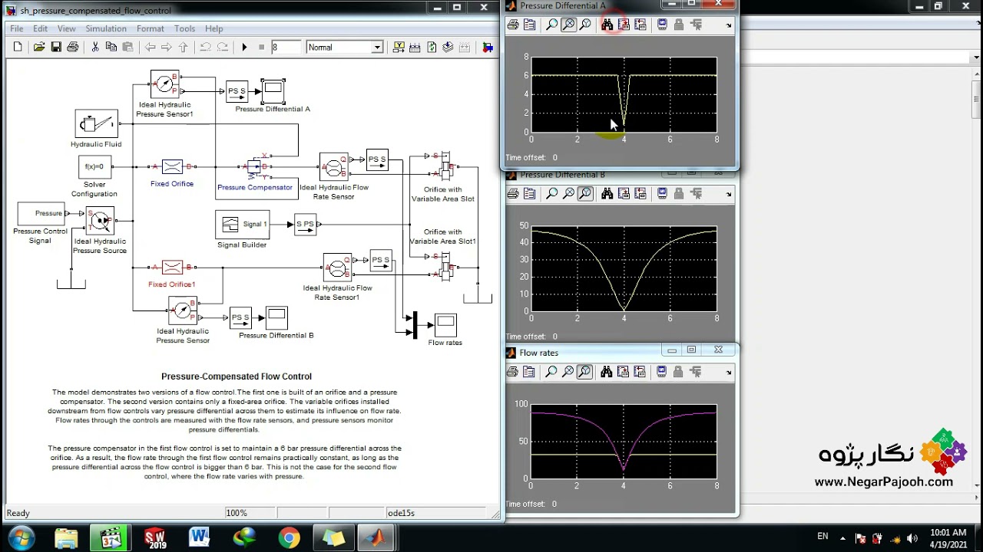983x552 pixels.
Task: Activate Zoom tool in Flow rates scope
Action: pos(551,372)
